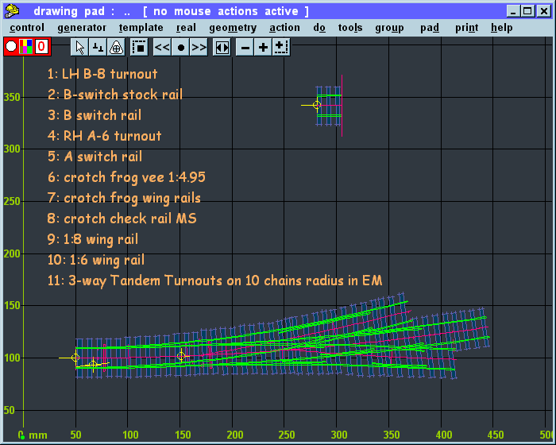Open the action menu
556x445 pixels.
click(x=284, y=28)
